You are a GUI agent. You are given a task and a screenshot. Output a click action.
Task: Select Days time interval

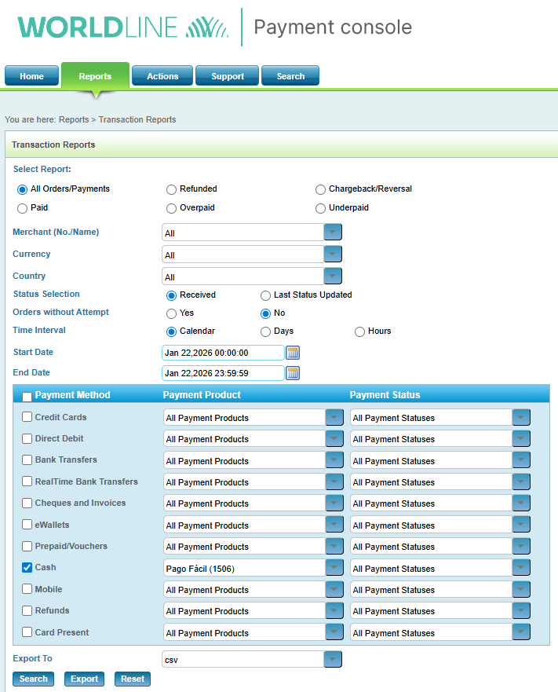click(265, 331)
